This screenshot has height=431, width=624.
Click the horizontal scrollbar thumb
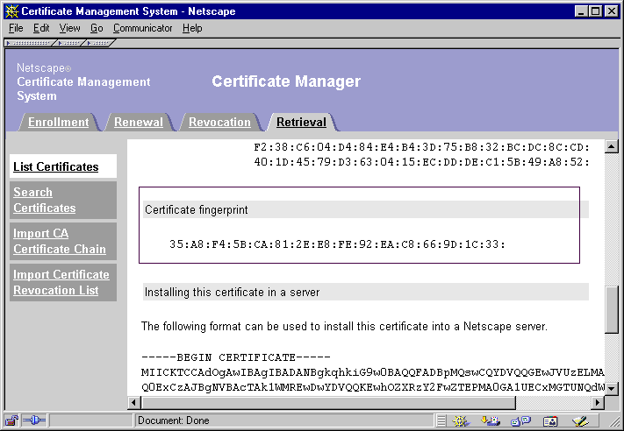click(328, 402)
